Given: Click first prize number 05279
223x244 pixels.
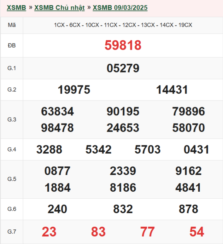Looking at the screenshot, I should (123, 68).
